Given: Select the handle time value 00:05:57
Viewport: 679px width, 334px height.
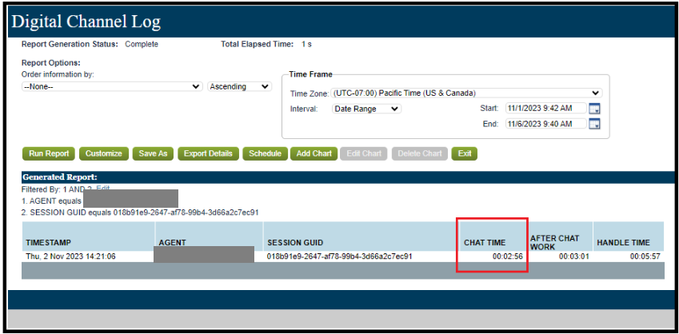Looking at the screenshot, I should (x=645, y=256).
